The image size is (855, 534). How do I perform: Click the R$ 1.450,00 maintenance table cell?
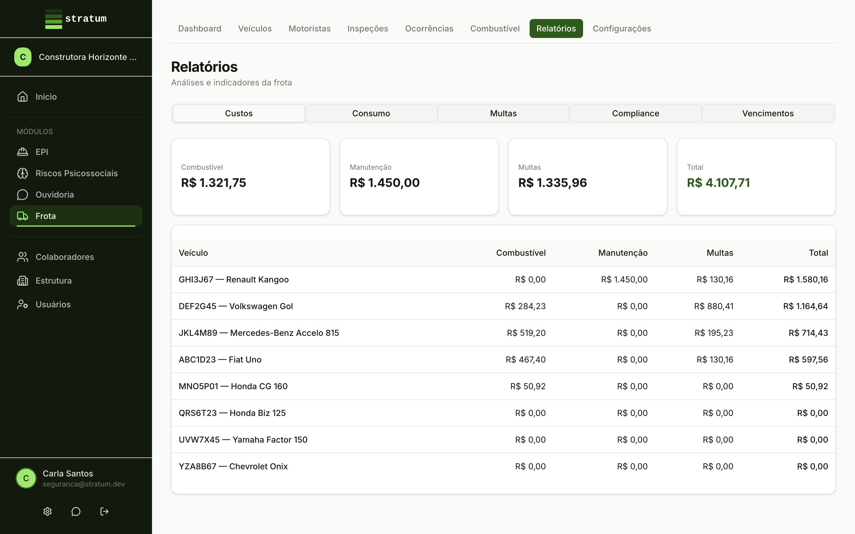click(624, 279)
